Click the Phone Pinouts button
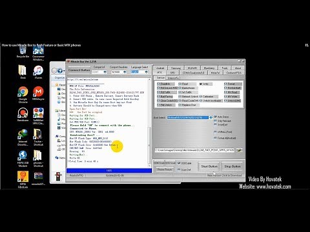 pyautogui.click(x=165, y=169)
